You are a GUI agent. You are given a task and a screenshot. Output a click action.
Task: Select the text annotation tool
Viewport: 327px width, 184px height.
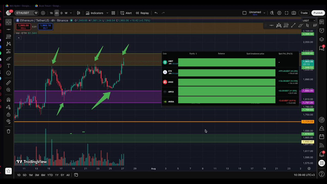click(x=8, y=66)
